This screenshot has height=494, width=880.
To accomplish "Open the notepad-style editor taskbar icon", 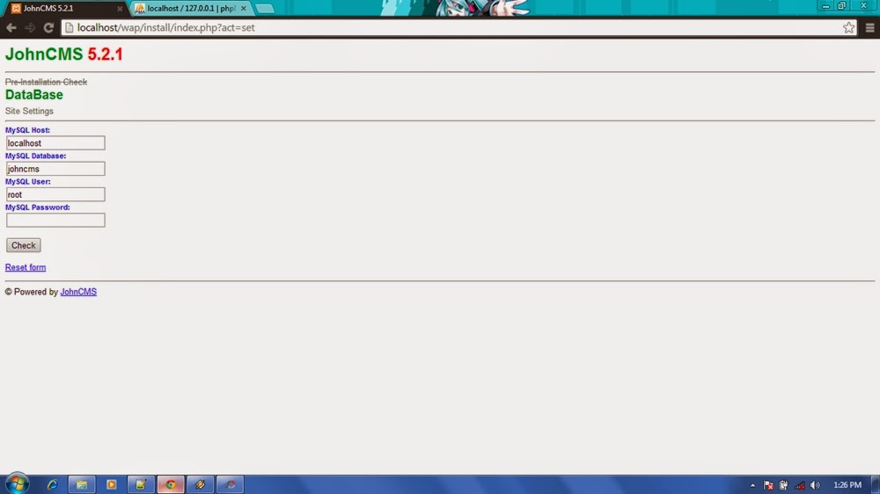I will [141, 484].
